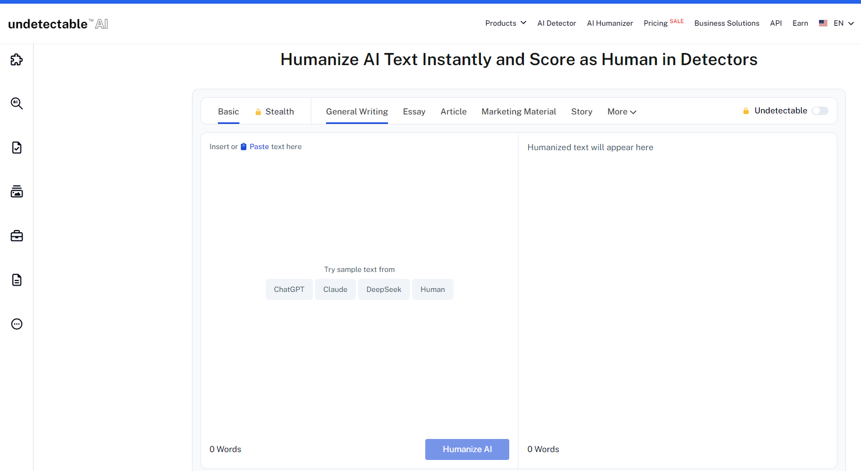Open the AI Humanizer nav link
This screenshot has width=861, height=471.
click(x=610, y=23)
